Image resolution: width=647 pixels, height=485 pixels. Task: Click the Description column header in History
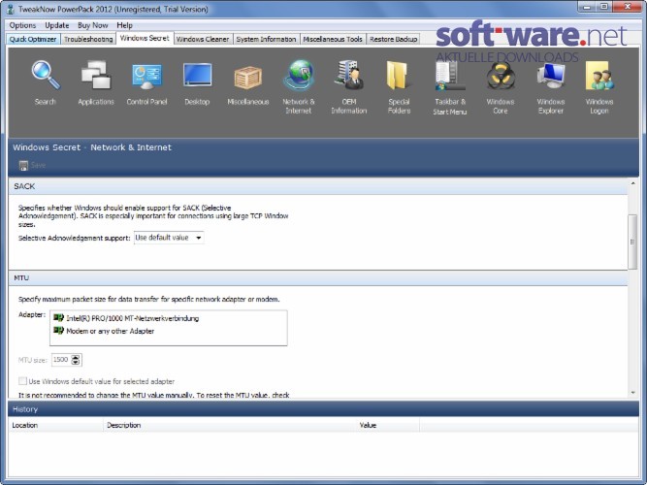point(230,425)
